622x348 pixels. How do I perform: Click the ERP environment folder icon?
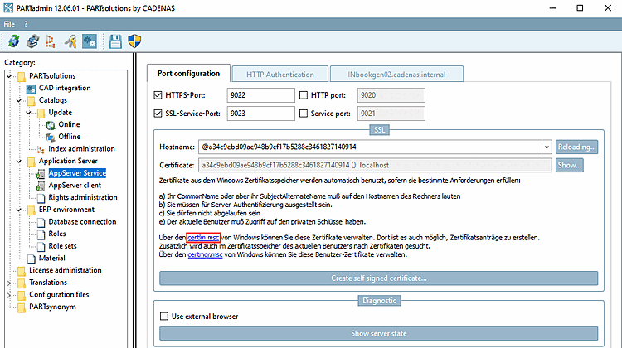click(31, 210)
